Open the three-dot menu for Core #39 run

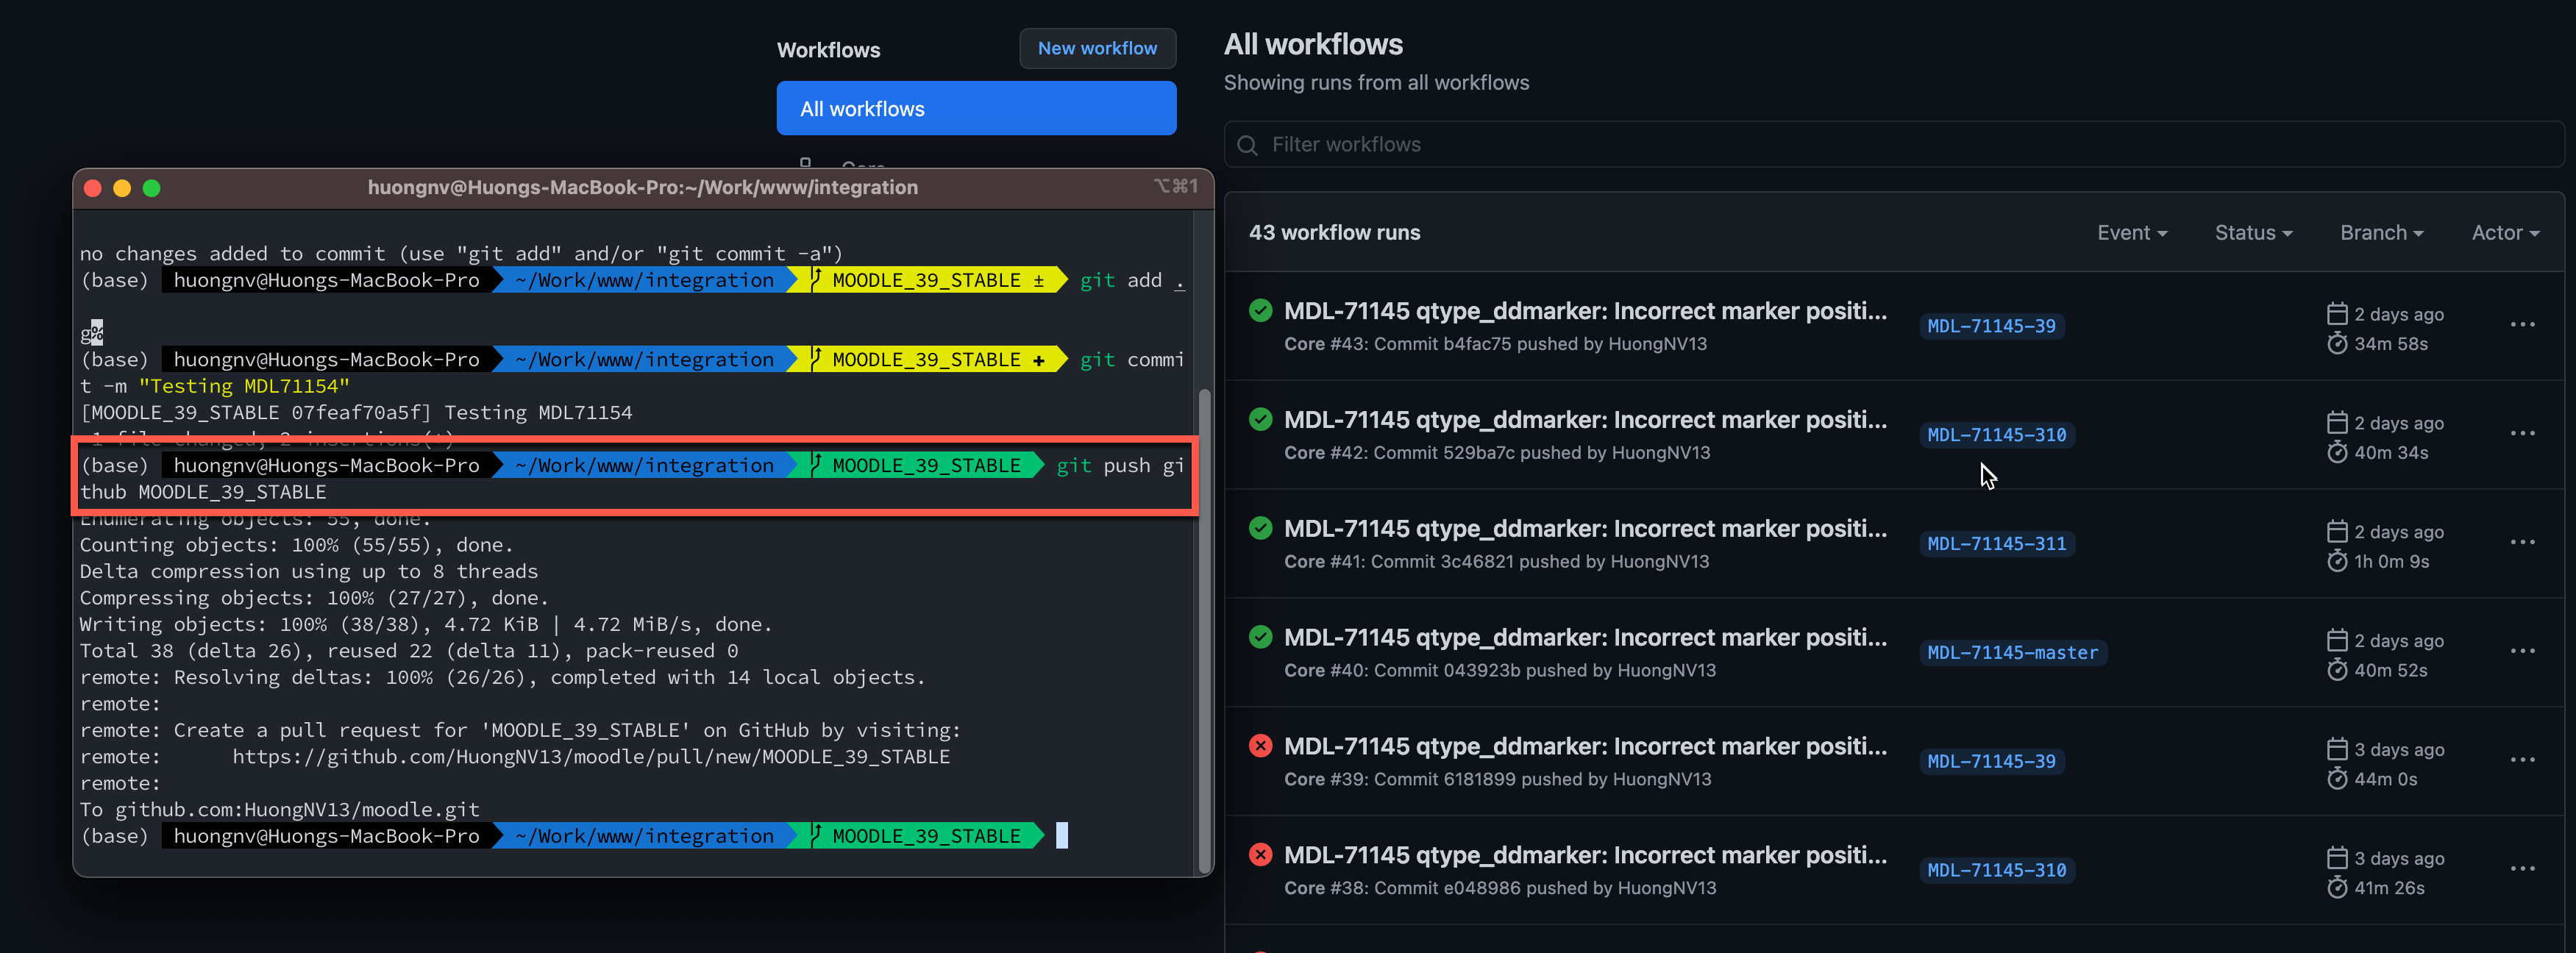tap(2522, 761)
